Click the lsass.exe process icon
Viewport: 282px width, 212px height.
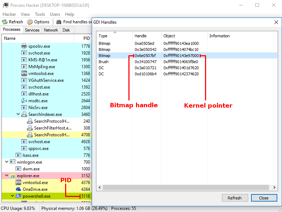(18, 155)
